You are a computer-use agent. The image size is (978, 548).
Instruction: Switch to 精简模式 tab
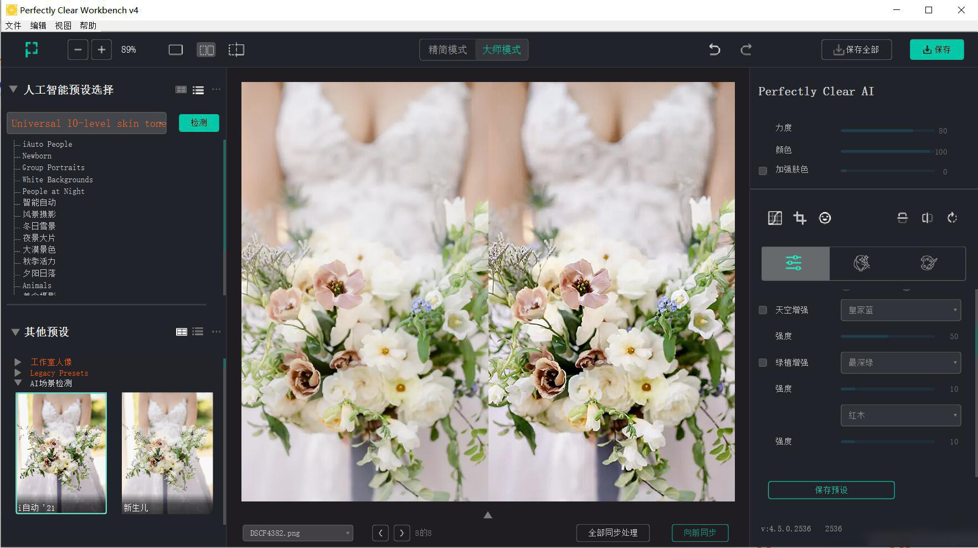pyautogui.click(x=447, y=50)
